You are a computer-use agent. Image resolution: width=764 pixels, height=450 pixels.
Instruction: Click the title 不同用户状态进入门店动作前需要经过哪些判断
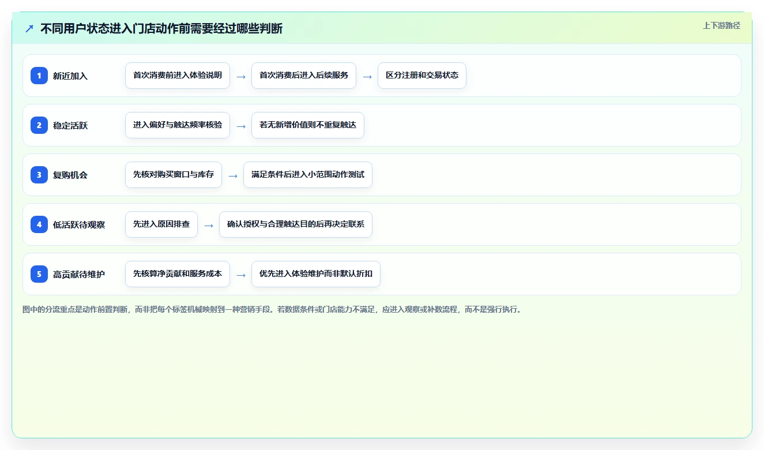click(x=161, y=28)
